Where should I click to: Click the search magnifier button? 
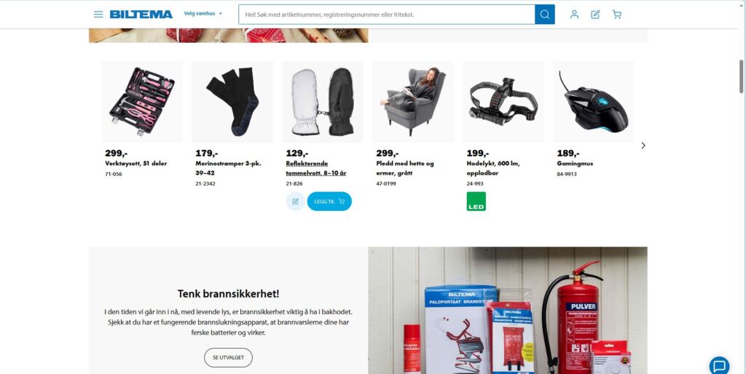[x=545, y=15]
